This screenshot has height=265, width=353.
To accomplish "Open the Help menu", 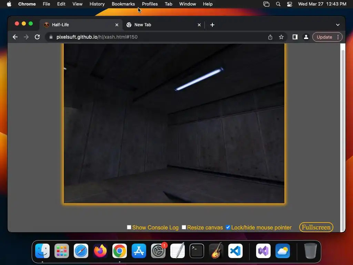I will pyautogui.click(x=208, y=4).
